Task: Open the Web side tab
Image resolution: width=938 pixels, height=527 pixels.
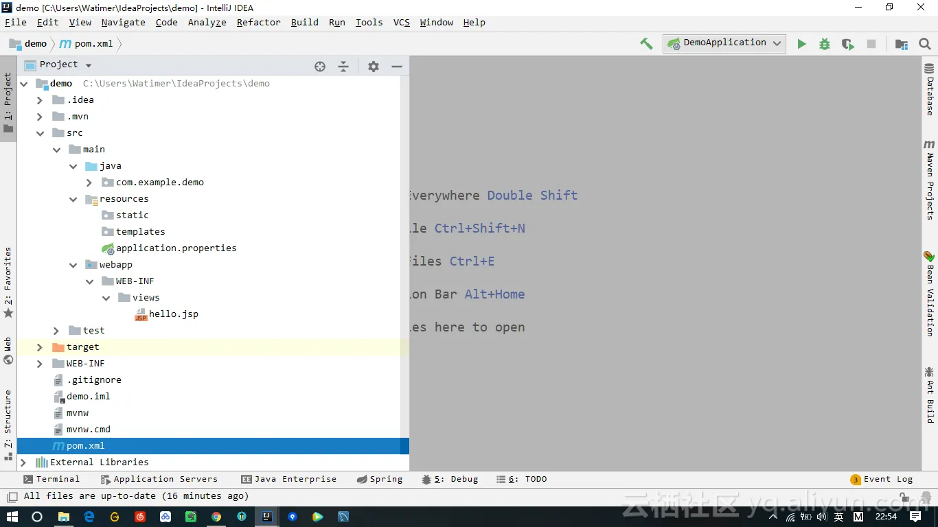Action: 8,351
